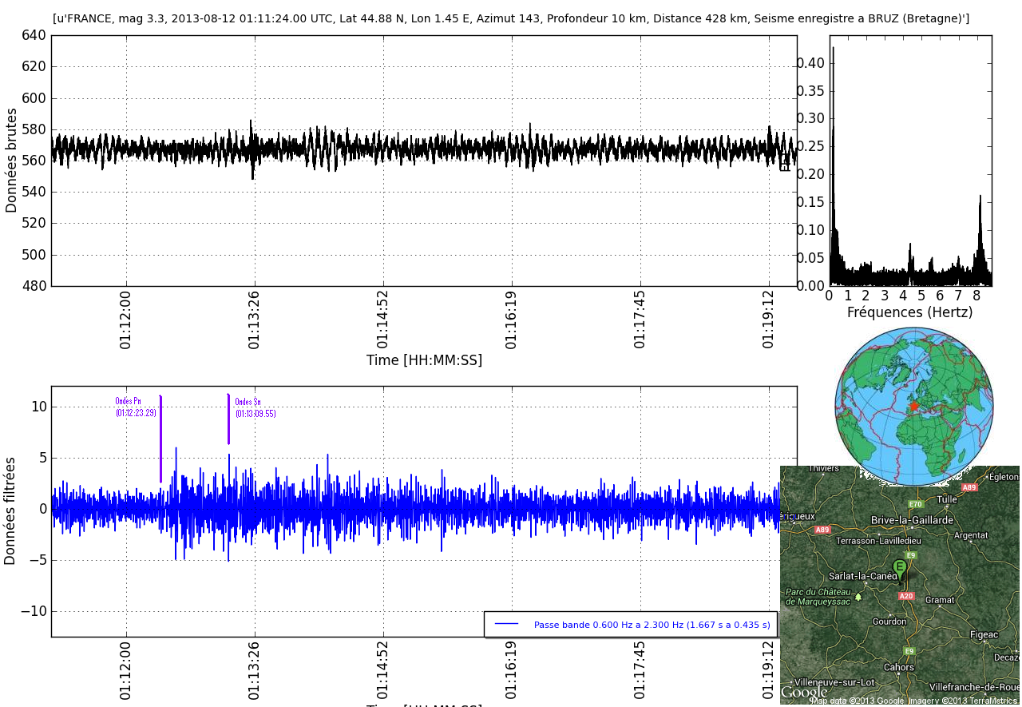Click the Google logo on the map
The width and height of the screenshot is (1022, 707).
click(x=804, y=692)
